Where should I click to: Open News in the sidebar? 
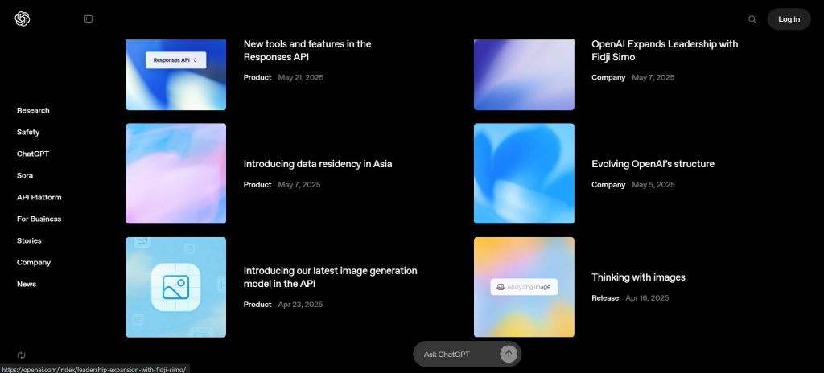pyautogui.click(x=27, y=285)
